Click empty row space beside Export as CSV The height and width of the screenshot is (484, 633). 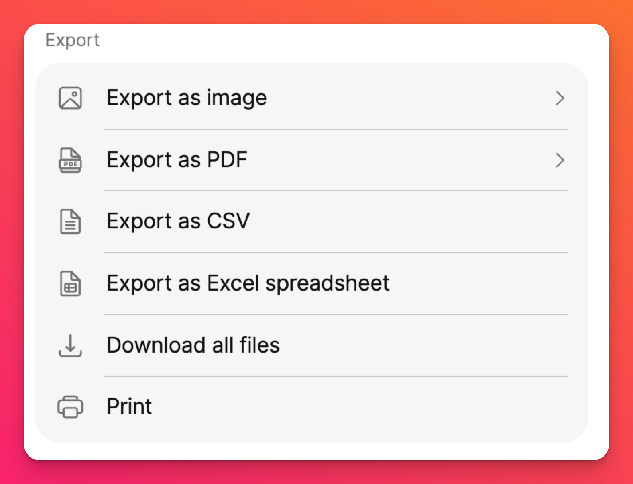coord(399,222)
